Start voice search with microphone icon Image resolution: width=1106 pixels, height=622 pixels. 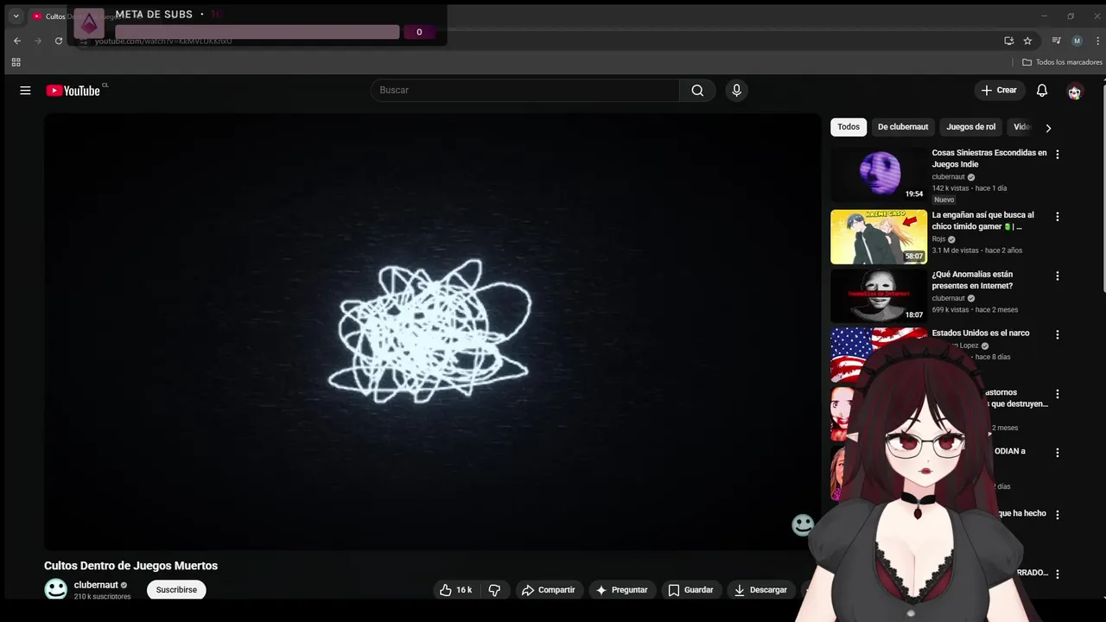pos(736,91)
